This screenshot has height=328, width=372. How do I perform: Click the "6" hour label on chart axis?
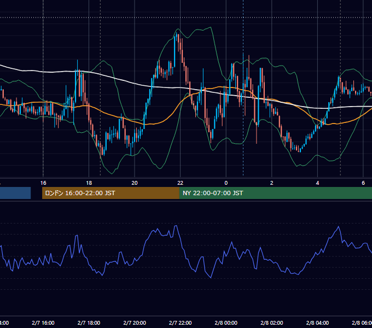point(363,183)
